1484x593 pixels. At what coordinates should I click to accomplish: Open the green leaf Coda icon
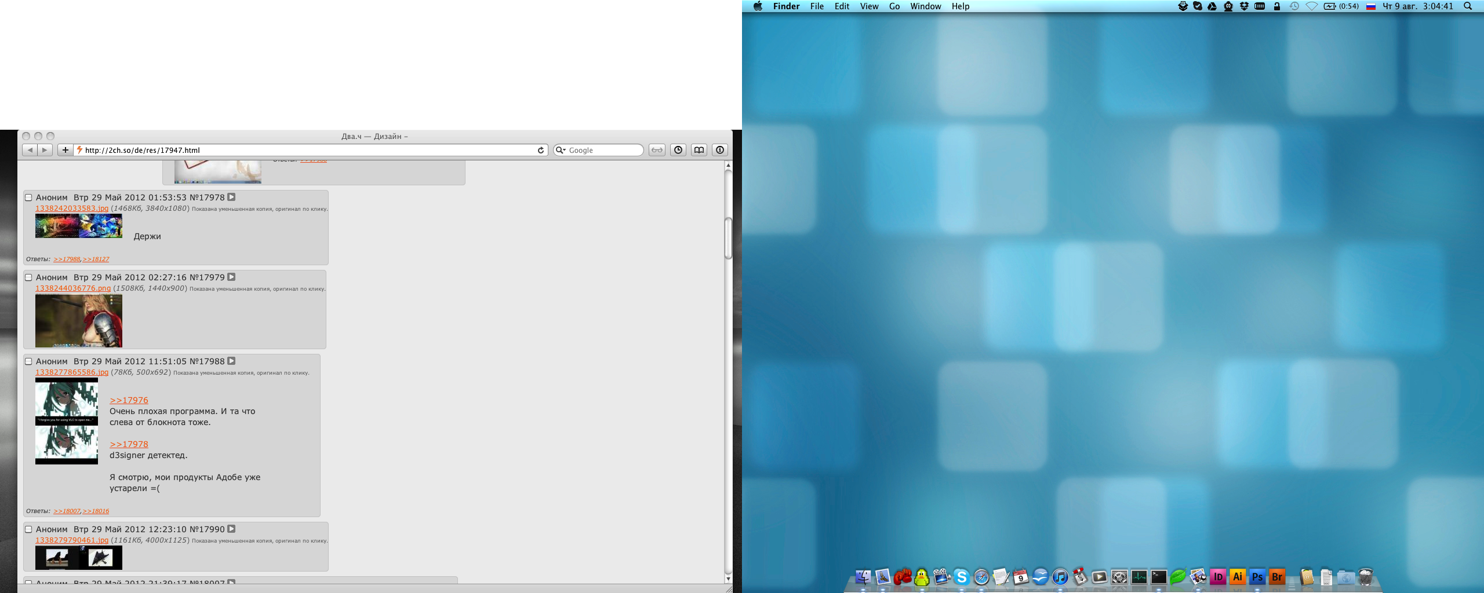point(1178,577)
